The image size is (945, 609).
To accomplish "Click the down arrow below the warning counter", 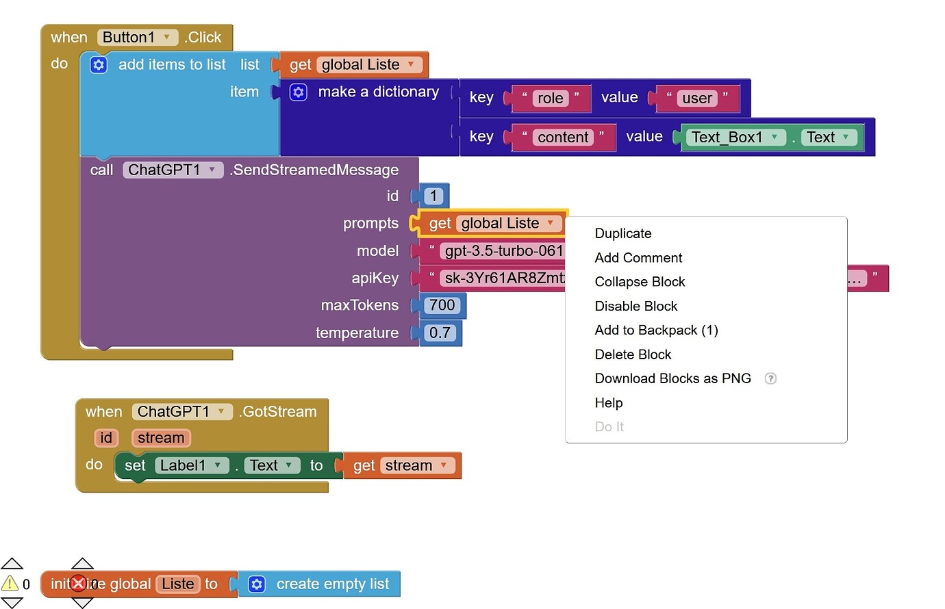I will [12, 602].
